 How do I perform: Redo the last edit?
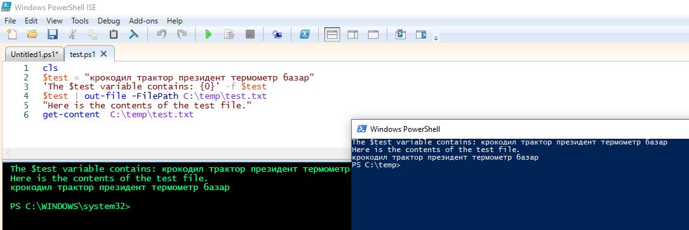[x=182, y=34]
